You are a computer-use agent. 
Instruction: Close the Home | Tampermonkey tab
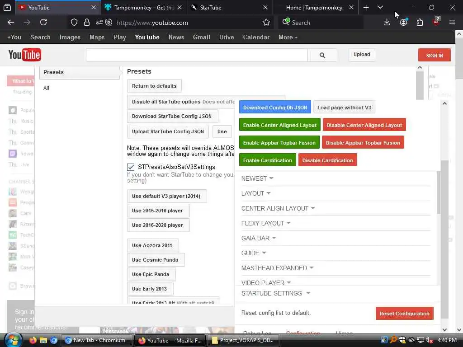pos(351,7)
